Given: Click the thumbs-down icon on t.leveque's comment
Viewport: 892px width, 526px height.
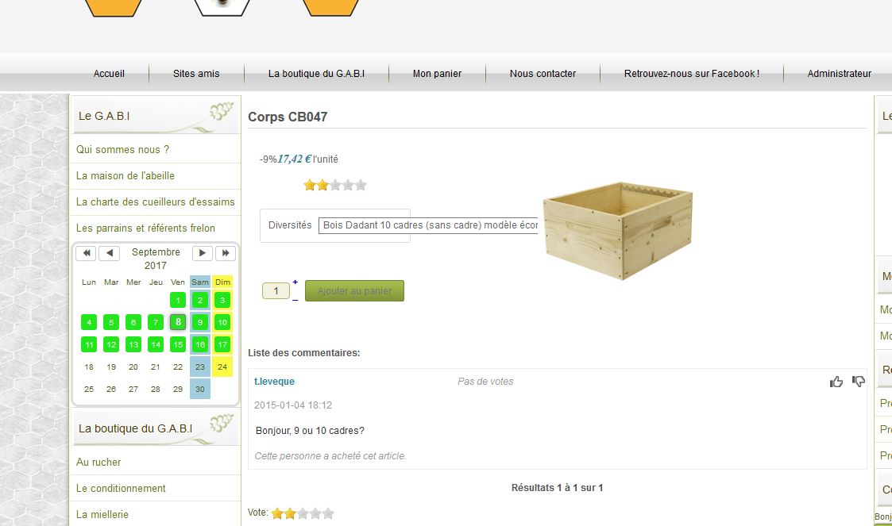Looking at the screenshot, I should (x=859, y=382).
